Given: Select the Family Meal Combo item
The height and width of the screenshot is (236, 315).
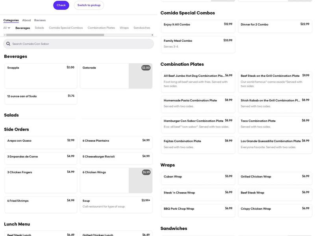Looking at the screenshot, I should 198,44.
